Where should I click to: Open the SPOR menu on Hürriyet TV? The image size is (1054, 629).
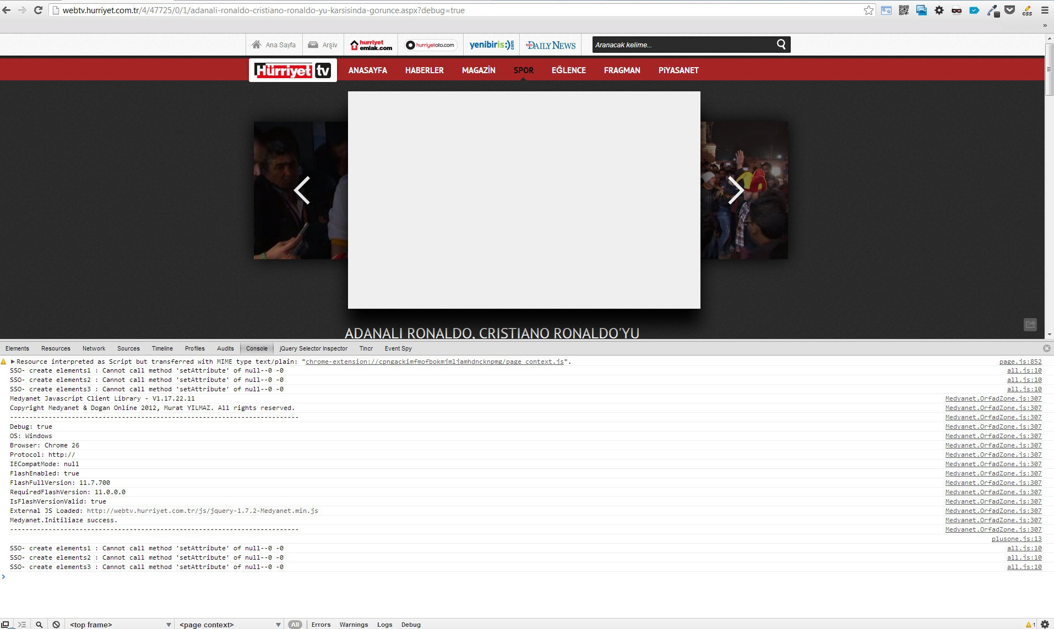click(x=523, y=70)
